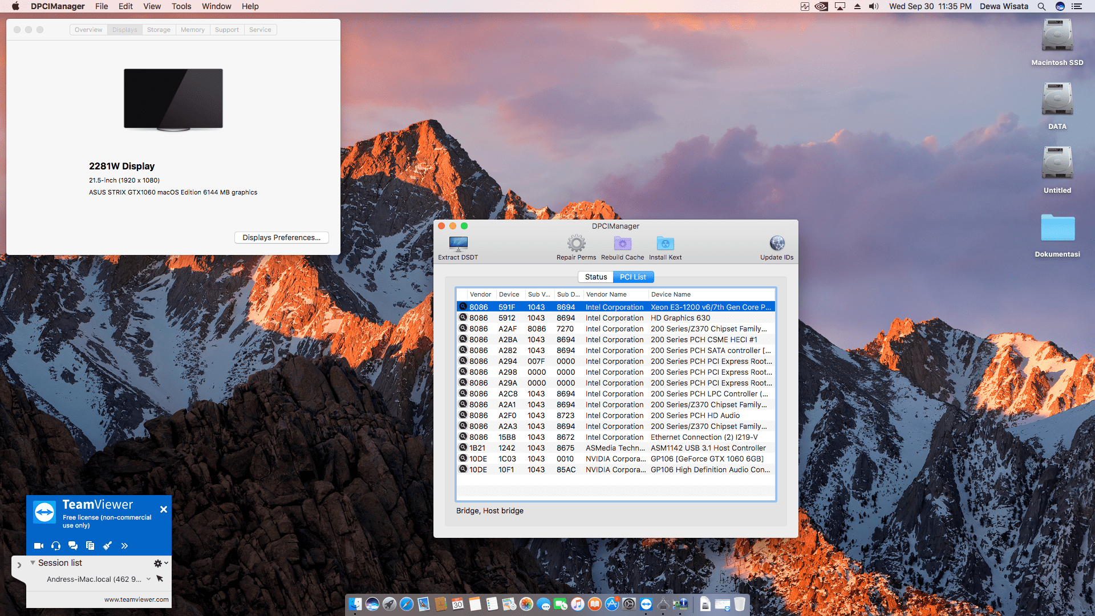Click the TeamViewer whiteboard brush icon
This screenshot has height=616, width=1095.
coord(107,546)
